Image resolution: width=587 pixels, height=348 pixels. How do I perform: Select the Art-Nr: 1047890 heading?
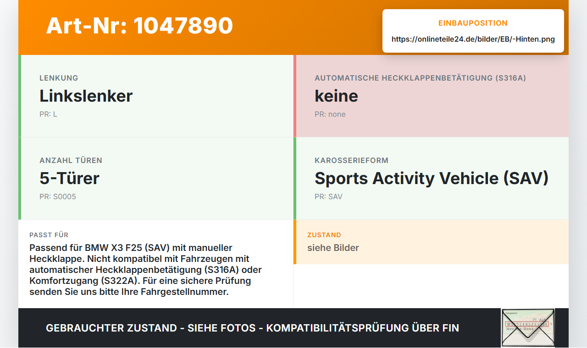[x=139, y=26]
